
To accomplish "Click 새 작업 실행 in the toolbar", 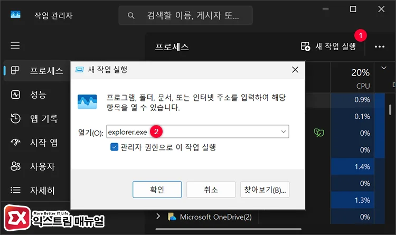I will tap(328, 46).
